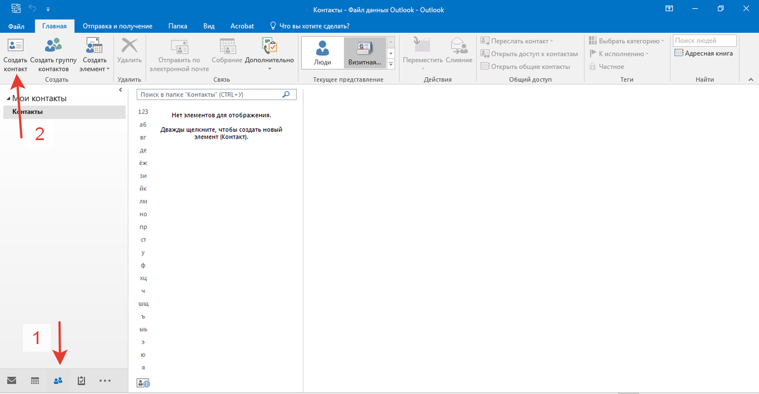Collapse the ribbon with the chevron
The width and height of the screenshot is (759, 394).
[751, 80]
